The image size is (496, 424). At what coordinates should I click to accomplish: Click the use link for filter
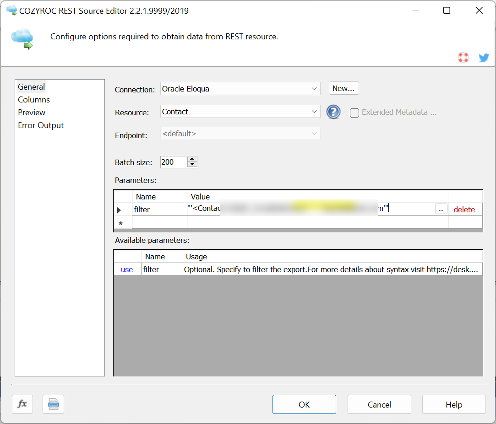tap(127, 269)
